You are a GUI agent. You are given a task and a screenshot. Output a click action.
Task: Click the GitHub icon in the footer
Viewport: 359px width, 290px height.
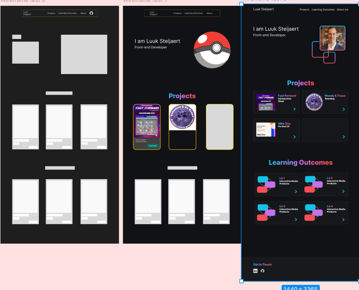[263, 271]
